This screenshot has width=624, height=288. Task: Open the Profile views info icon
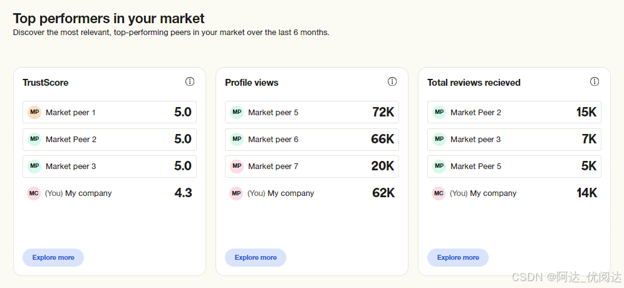(392, 81)
